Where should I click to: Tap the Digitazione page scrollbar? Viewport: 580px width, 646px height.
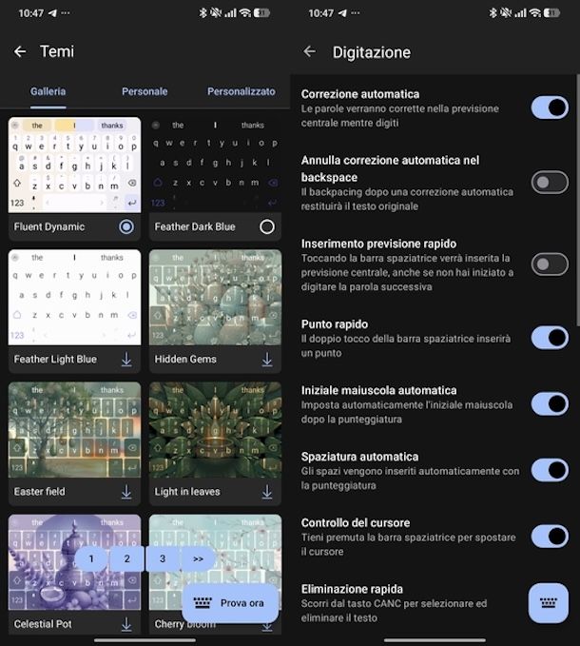click(x=578, y=201)
